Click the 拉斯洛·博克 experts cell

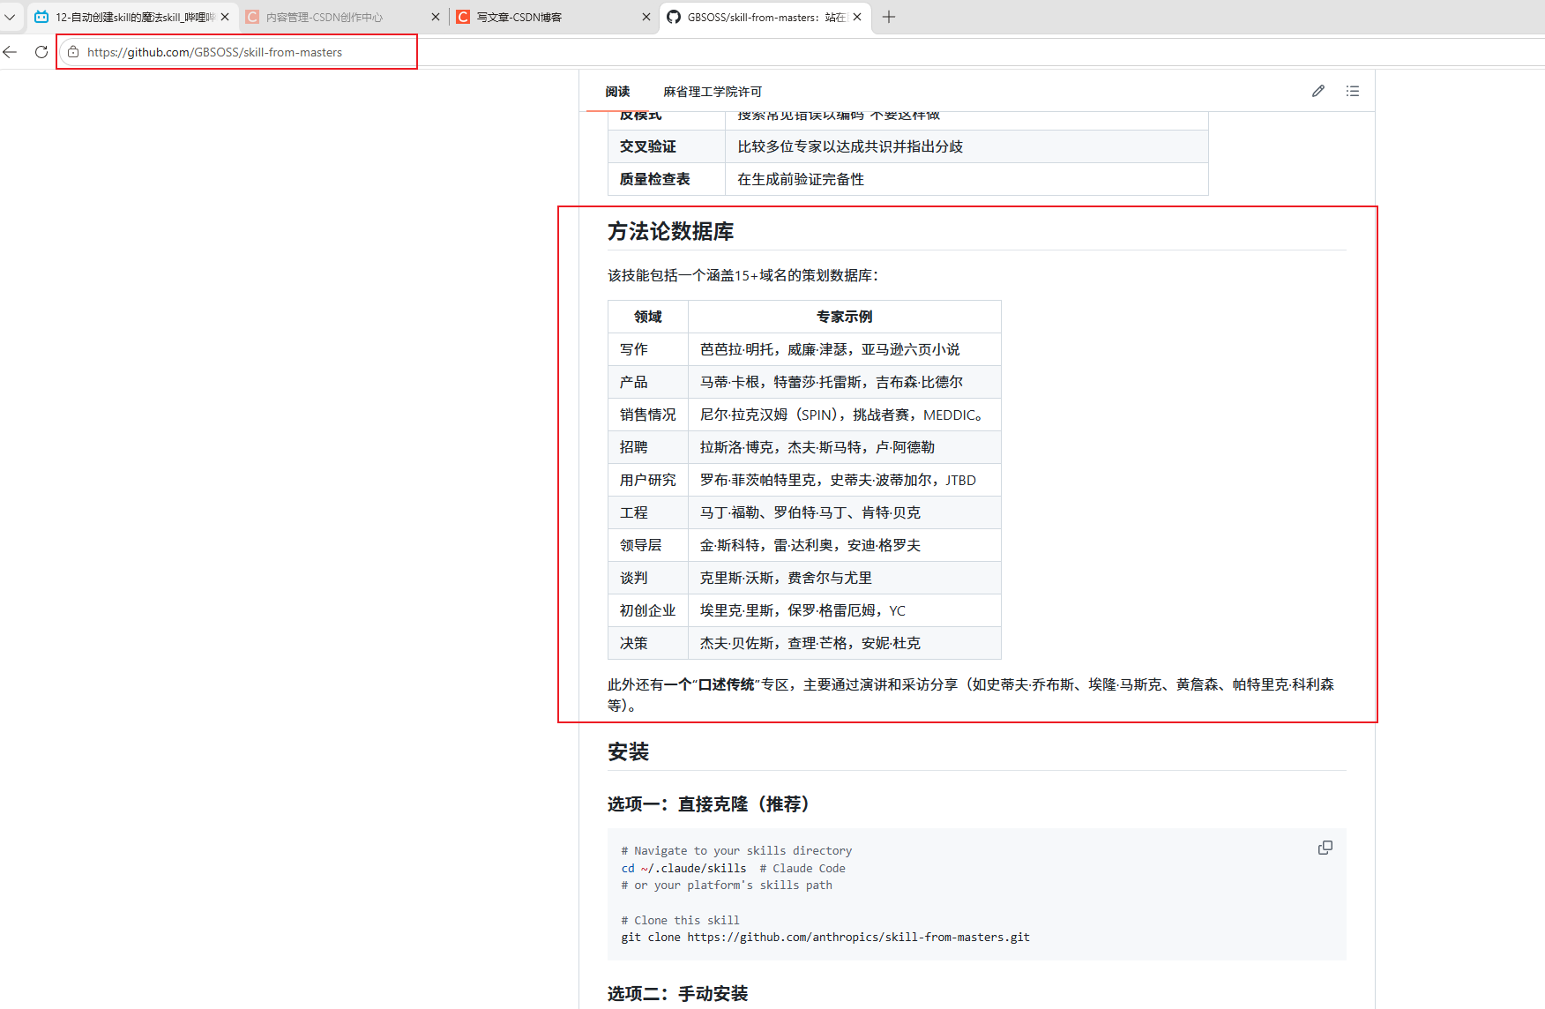point(845,447)
